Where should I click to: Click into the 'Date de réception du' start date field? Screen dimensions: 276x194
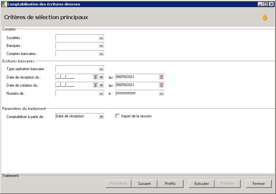[74, 77]
